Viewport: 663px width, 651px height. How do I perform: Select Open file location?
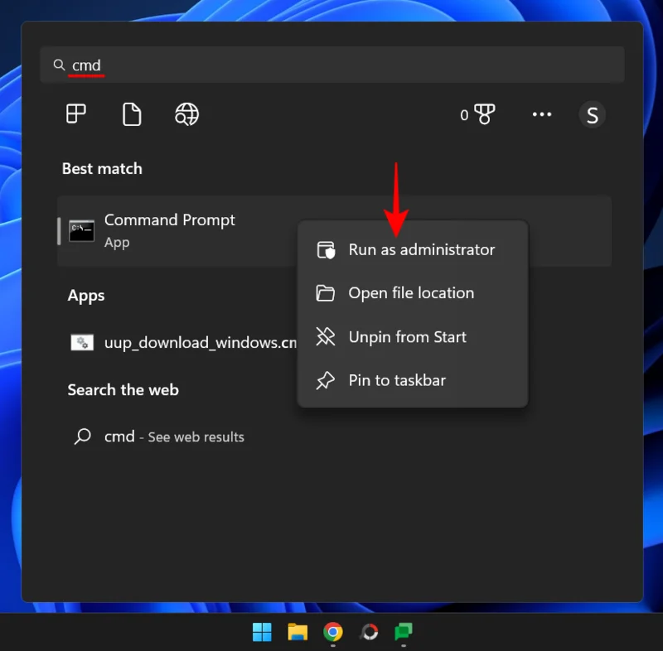click(x=410, y=292)
